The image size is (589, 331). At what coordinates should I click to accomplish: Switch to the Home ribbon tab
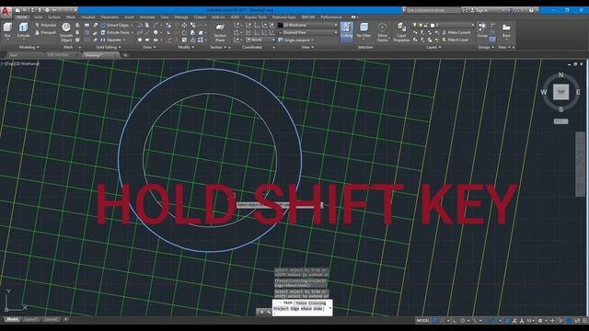point(21,17)
